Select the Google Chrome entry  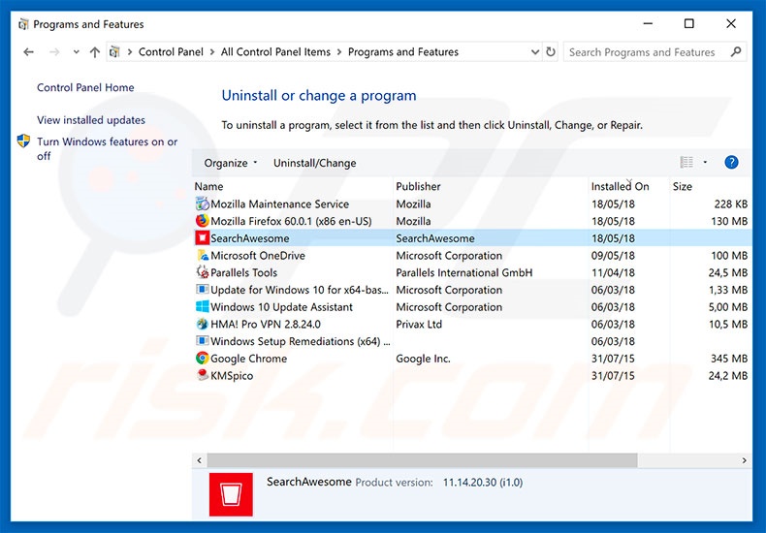248,359
